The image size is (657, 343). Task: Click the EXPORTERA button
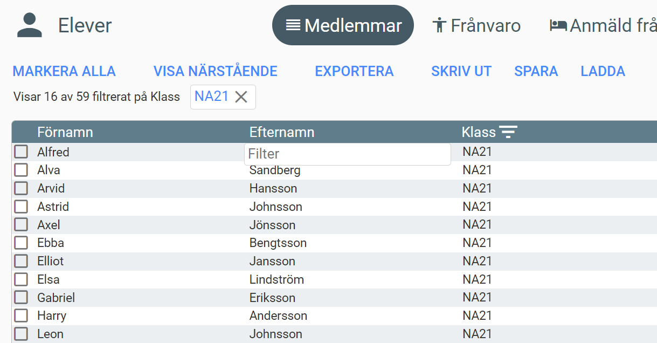pyautogui.click(x=354, y=71)
